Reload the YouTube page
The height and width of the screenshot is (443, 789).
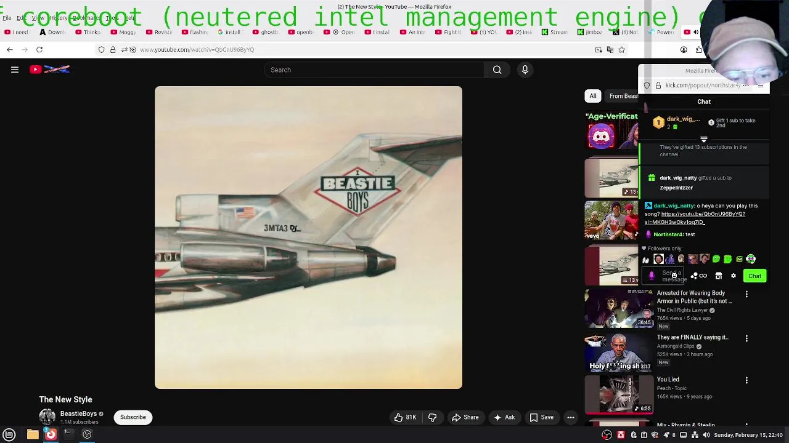[39, 49]
